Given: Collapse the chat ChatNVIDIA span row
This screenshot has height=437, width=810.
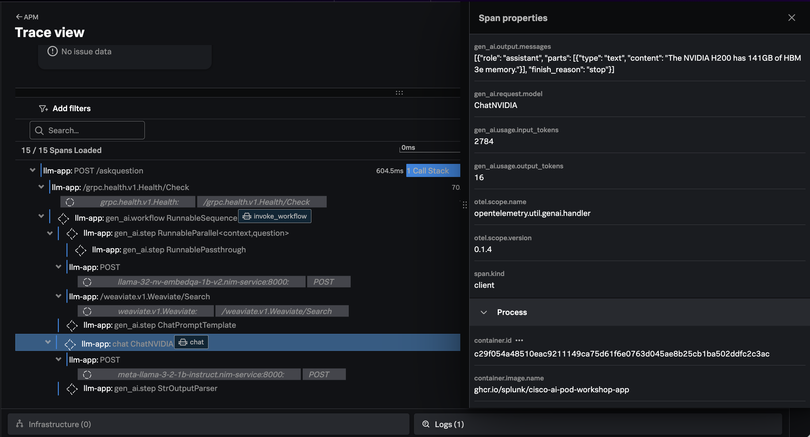Looking at the screenshot, I should pyautogui.click(x=48, y=342).
